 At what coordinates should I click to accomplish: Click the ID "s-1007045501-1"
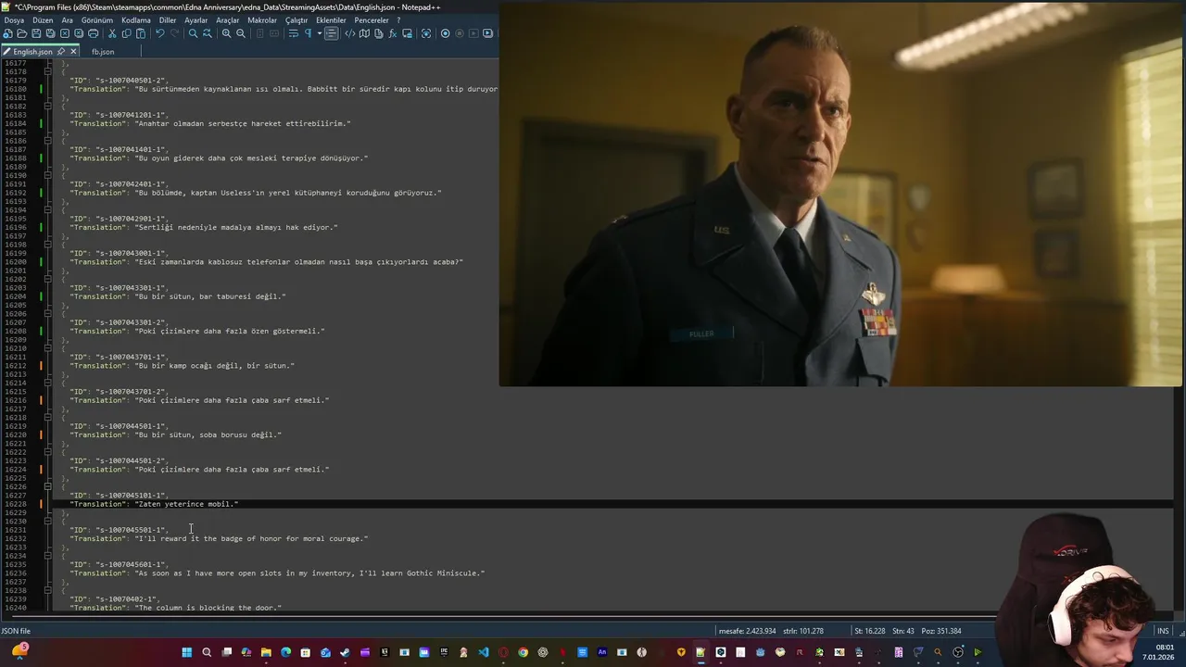(x=131, y=530)
